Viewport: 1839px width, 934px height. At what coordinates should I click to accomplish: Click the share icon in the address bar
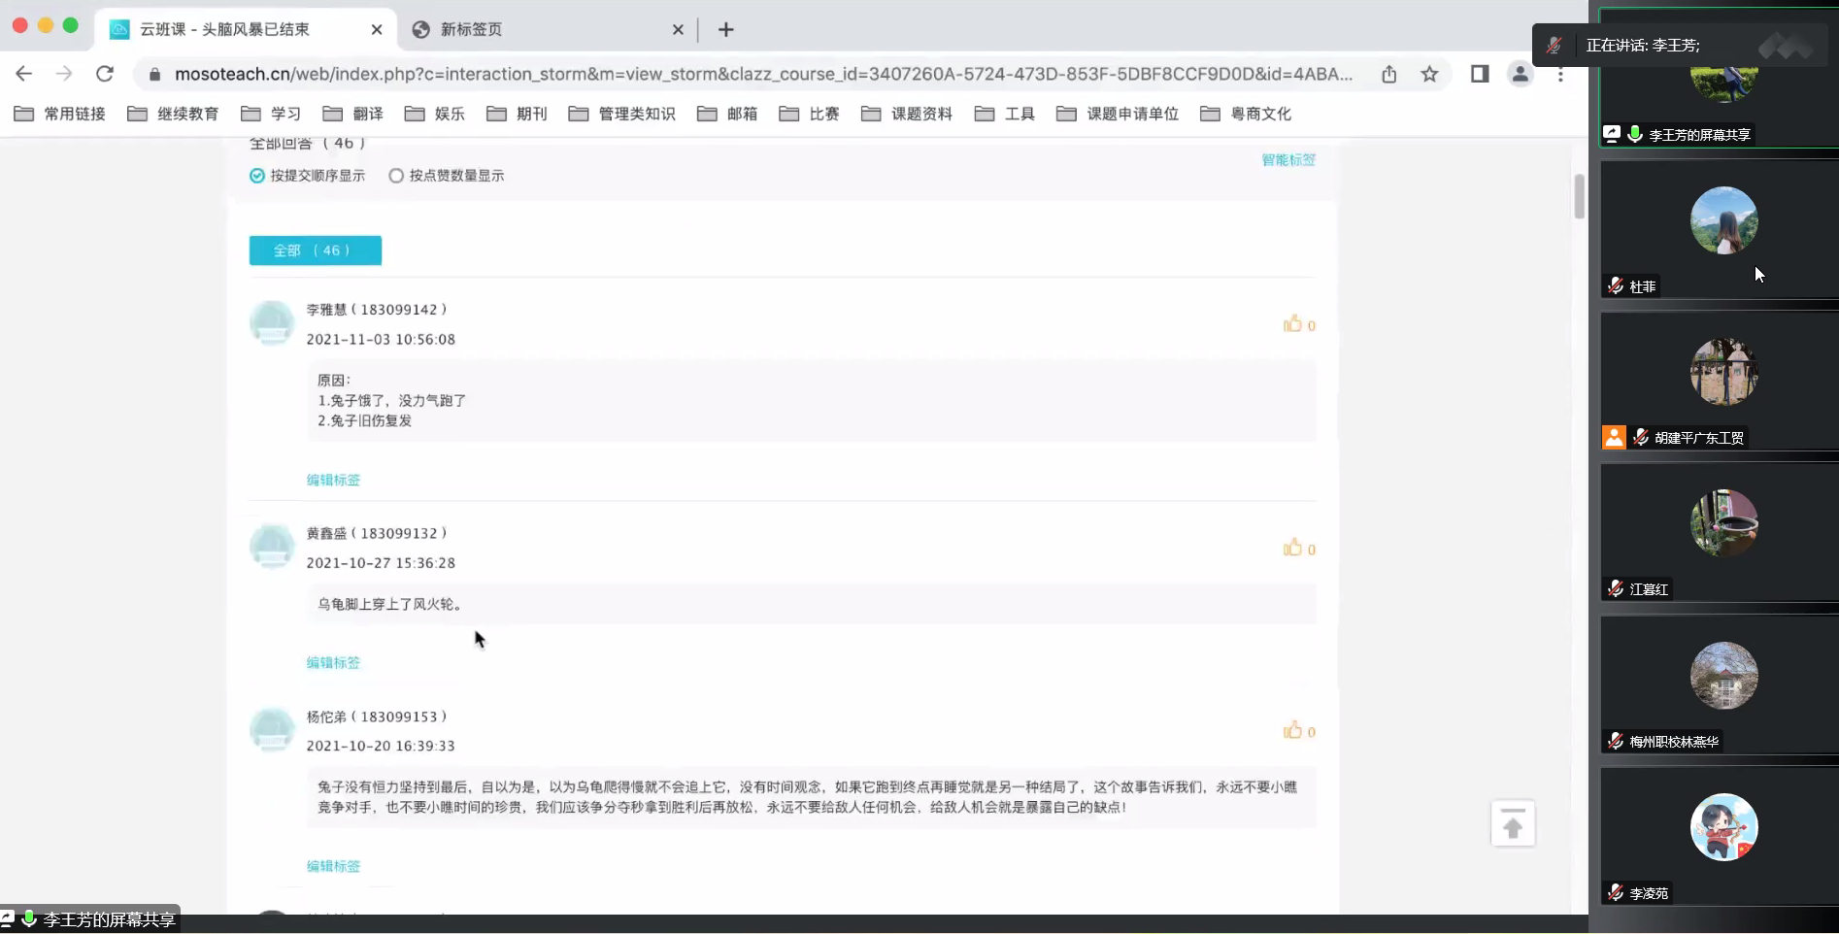(1389, 74)
